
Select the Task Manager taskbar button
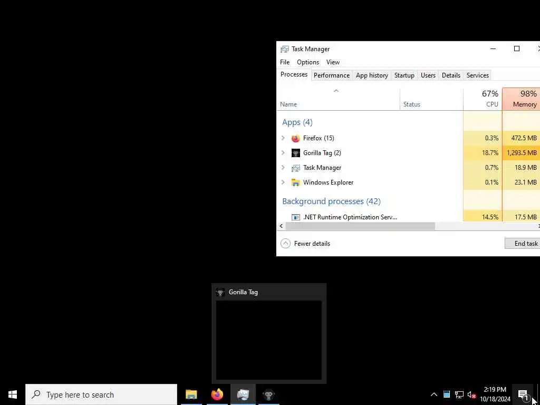click(243, 394)
